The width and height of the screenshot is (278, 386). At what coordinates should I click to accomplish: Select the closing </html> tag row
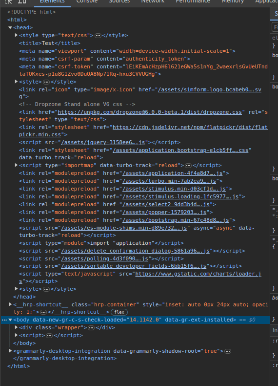(19, 366)
